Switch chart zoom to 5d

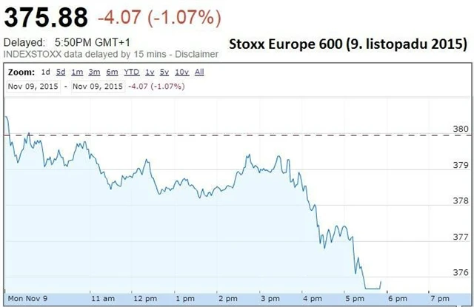click(x=60, y=72)
